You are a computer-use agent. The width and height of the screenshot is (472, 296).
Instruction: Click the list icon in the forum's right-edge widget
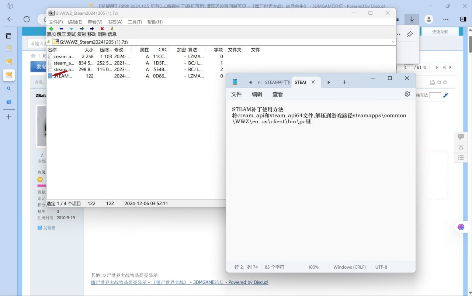461,158
